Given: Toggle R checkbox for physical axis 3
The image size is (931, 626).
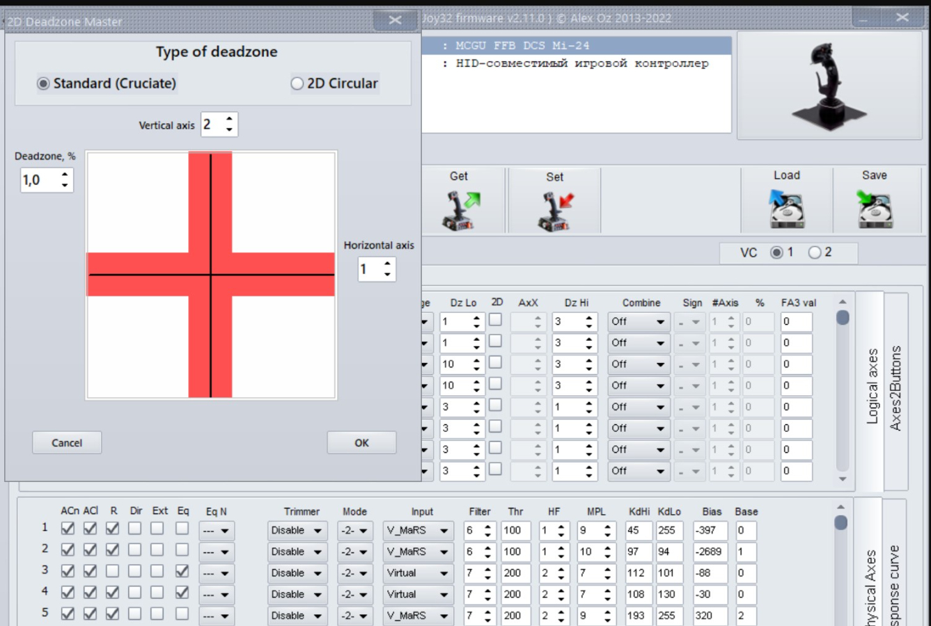Looking at the screenshot, I should (112, 572).
